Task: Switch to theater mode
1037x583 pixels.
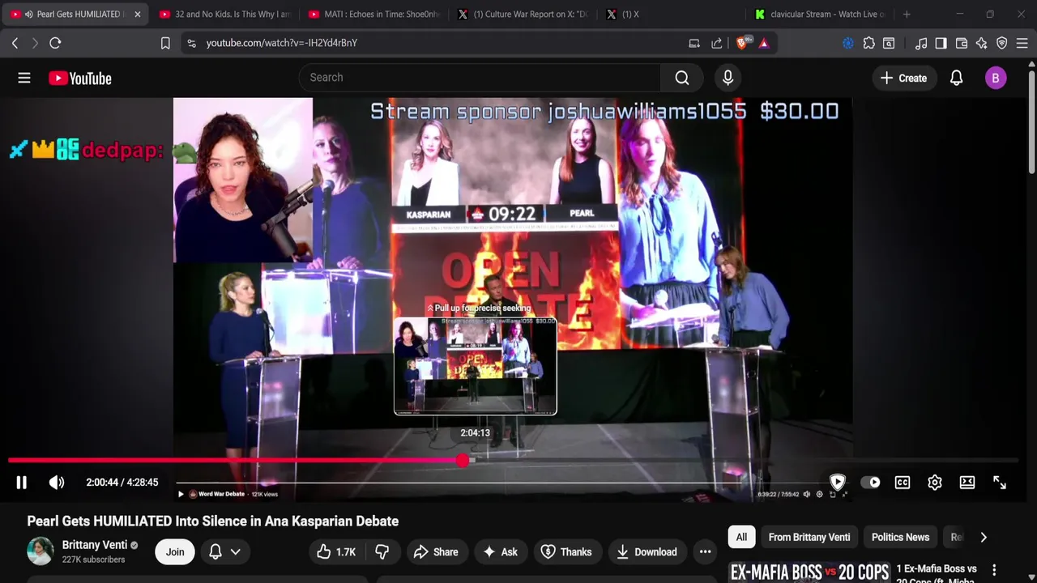Action: (x=967, y=483)
